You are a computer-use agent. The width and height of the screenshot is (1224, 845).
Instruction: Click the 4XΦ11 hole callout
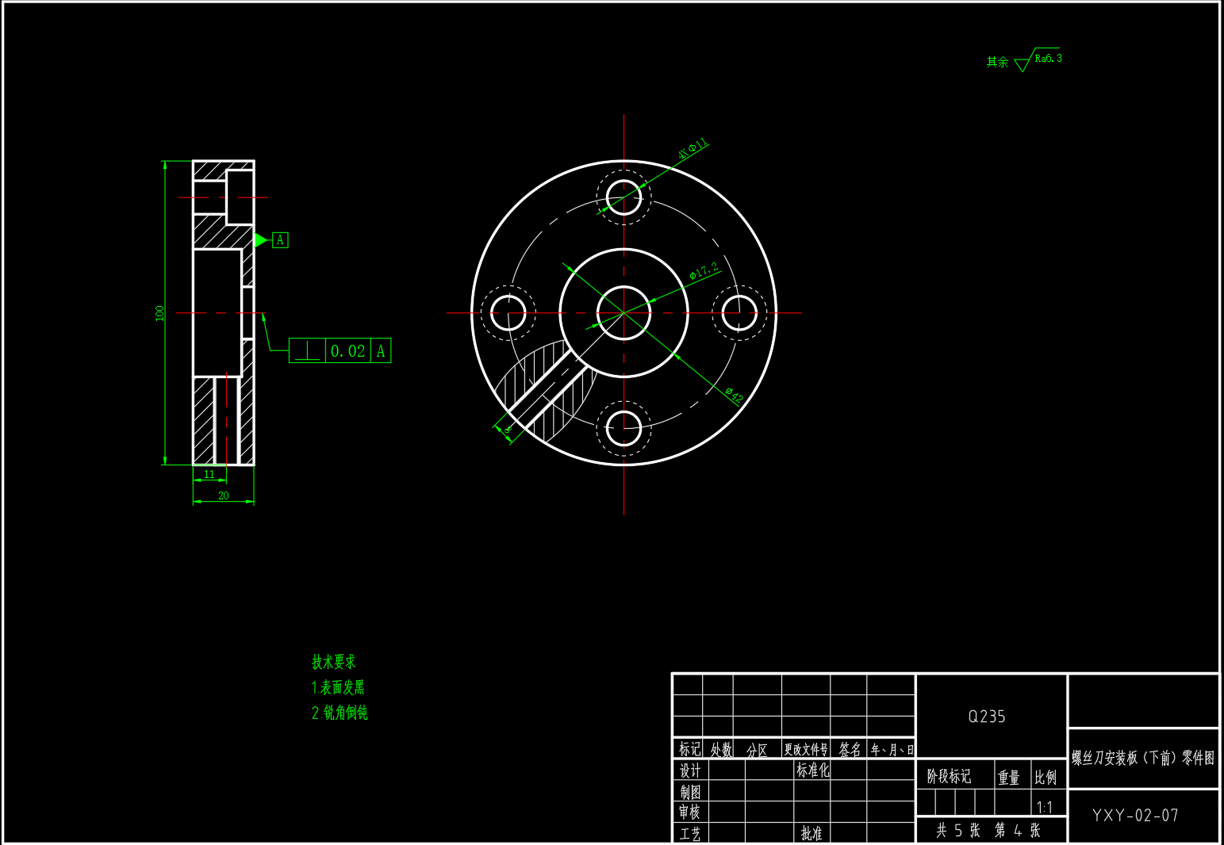pyautogui.click(x=693, y=149)
